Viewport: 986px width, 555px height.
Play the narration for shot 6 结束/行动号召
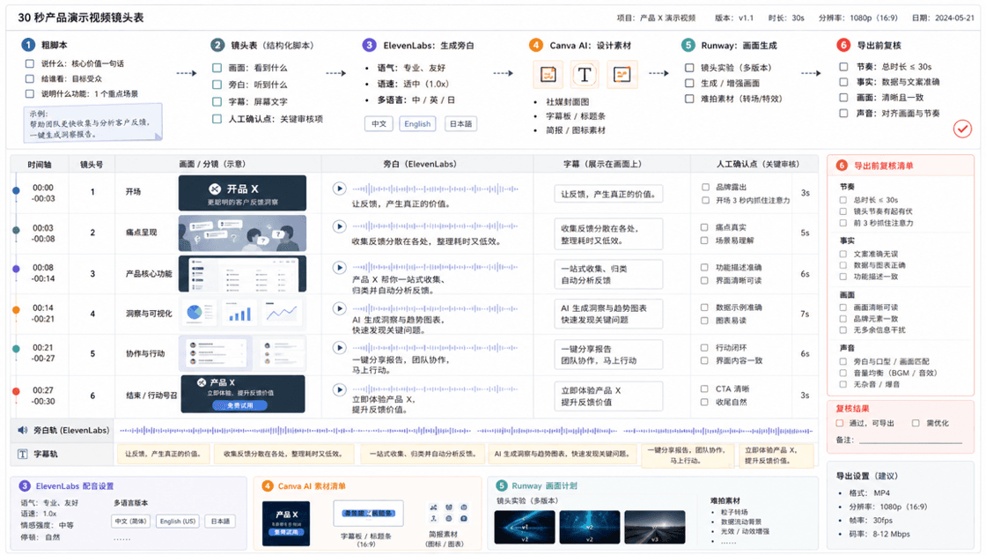340,389
